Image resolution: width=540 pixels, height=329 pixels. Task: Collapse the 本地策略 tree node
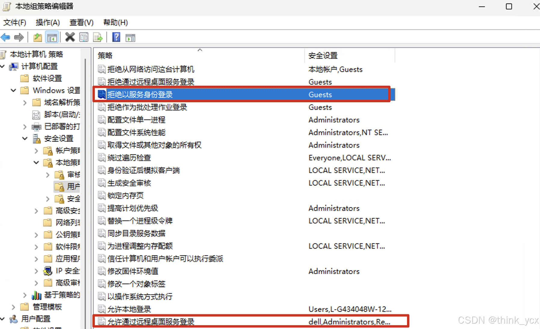(36, 163)
